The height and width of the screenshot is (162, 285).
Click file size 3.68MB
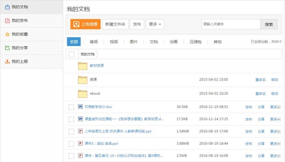[x=183, y=143]
